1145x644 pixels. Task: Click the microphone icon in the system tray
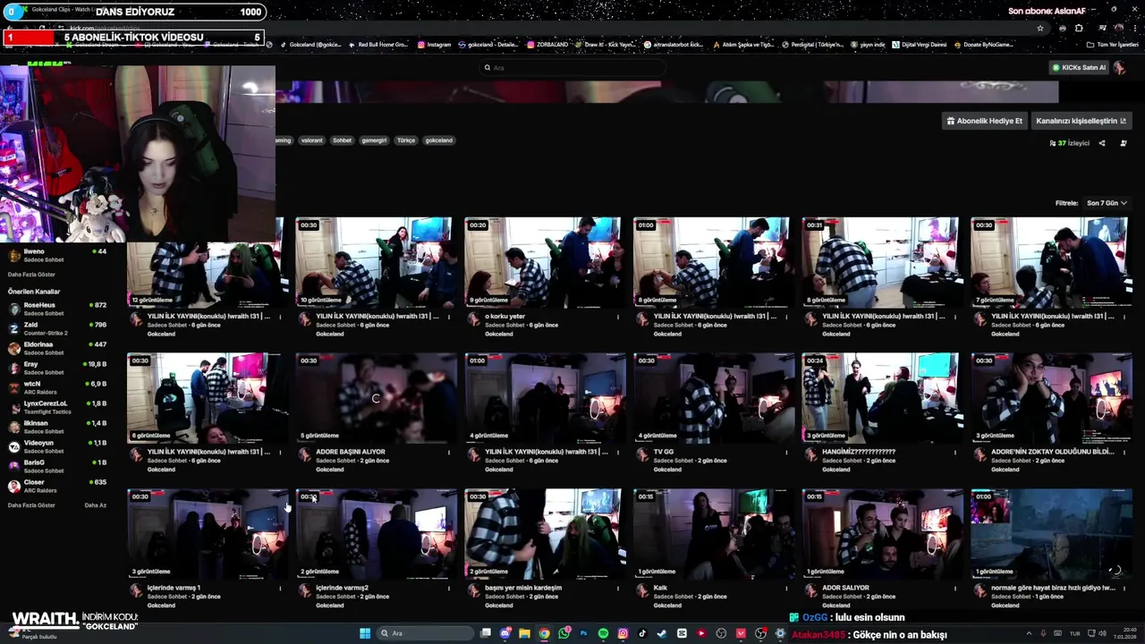[1043, 633]
